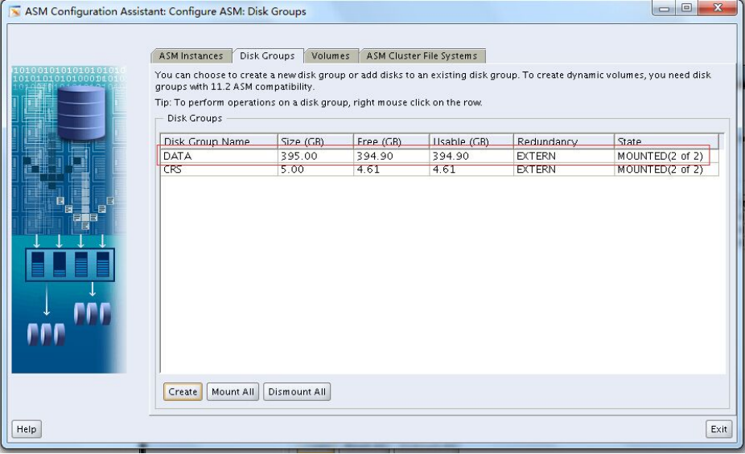Exit the ASM Configuration Assistant
The width and height of the screenshot is (745, 454).
pyautogui.click(x=718, y=429)
